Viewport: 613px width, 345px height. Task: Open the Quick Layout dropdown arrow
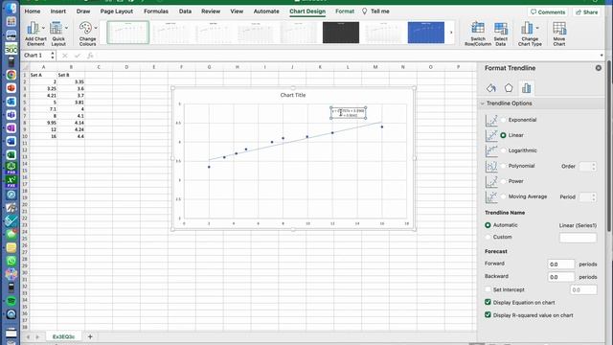pos(66,28)
